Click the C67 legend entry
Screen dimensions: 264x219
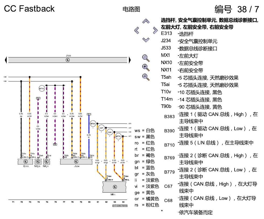click(x=211, y=187)
